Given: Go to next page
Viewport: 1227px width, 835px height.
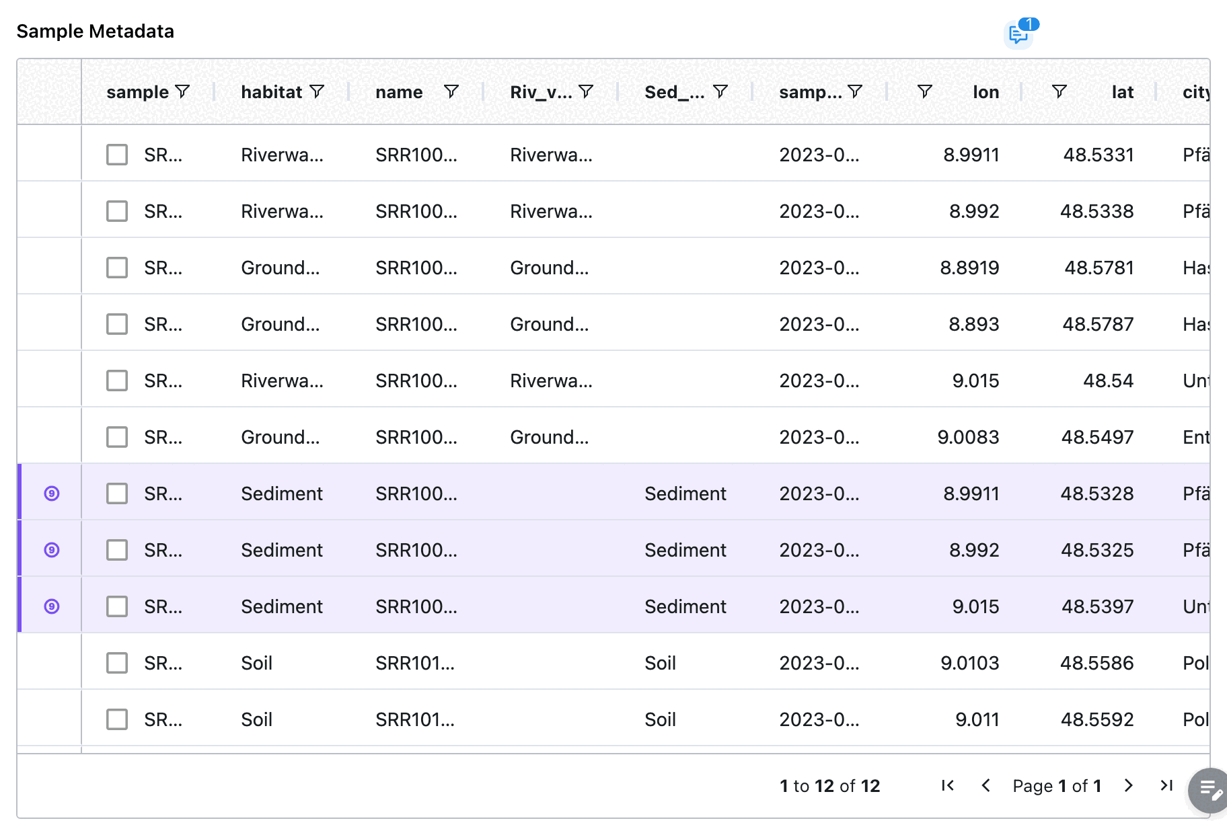Looking at the screenshot, I should click(x=1128, y=785).
